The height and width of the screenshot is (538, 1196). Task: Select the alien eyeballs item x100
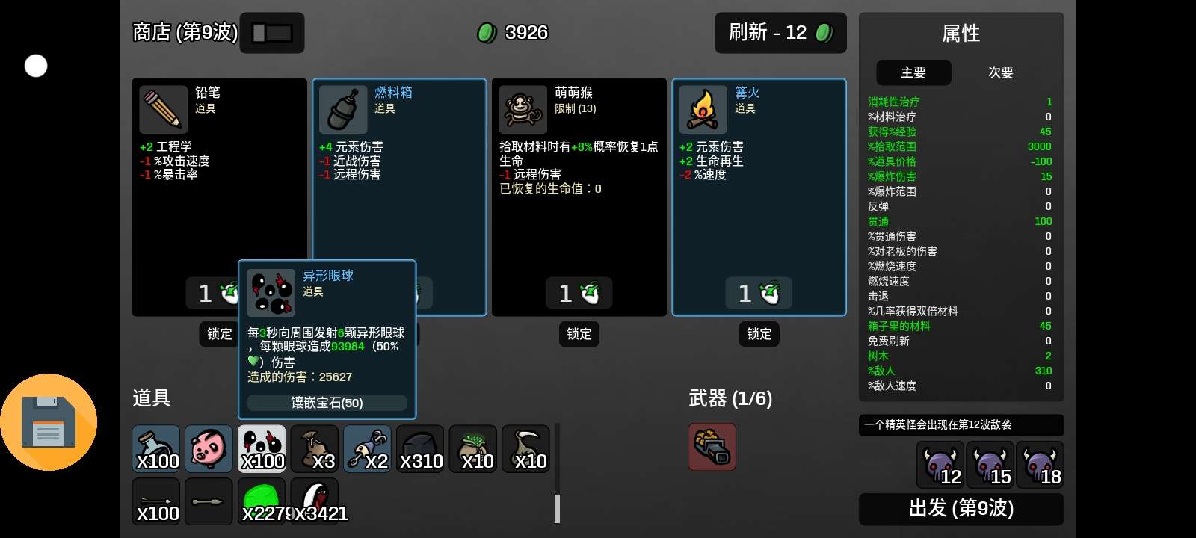coord(262,448)
